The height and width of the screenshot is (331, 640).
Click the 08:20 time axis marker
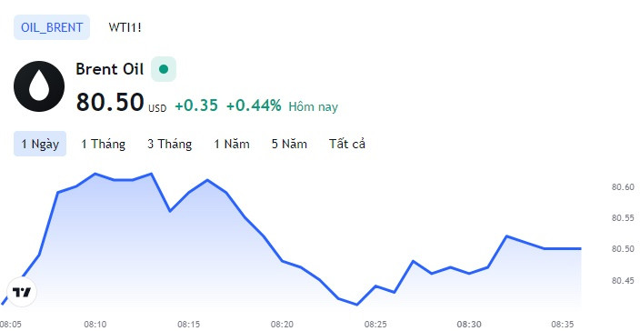click(x=283, y=325)
